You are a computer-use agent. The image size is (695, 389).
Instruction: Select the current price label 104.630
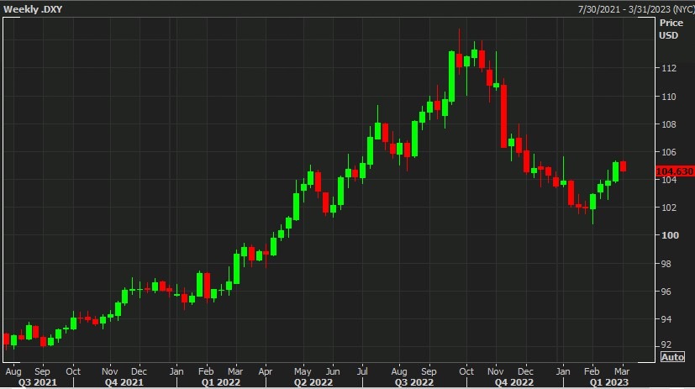tap(674, 171)
